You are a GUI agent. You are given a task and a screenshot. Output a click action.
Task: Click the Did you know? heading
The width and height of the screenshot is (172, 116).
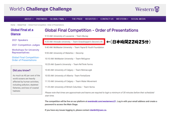tap(22, 70)
